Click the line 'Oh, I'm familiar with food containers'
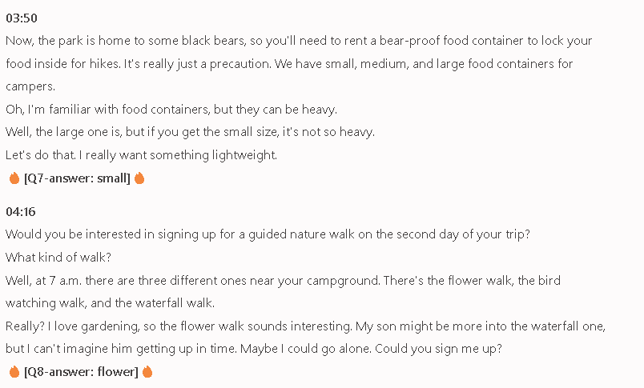644x388 pixels. [x=171, y=110]
